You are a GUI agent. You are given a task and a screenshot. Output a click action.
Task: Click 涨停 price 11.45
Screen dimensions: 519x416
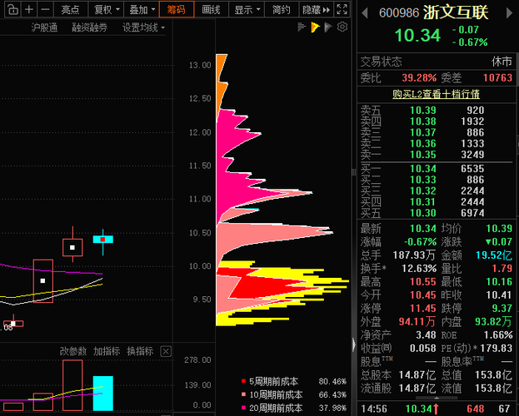click(x=423, y=309)
